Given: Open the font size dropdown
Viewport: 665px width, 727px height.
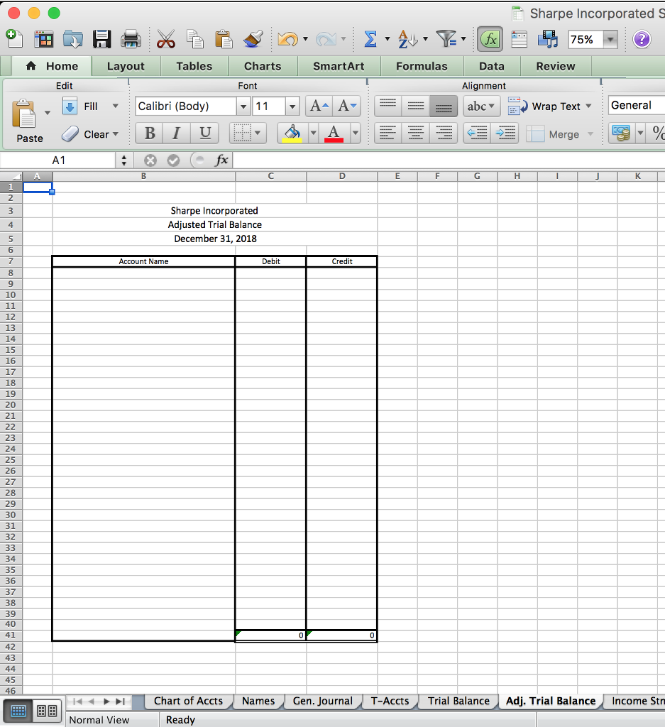Looking at the screenshot, I should 291,106.
